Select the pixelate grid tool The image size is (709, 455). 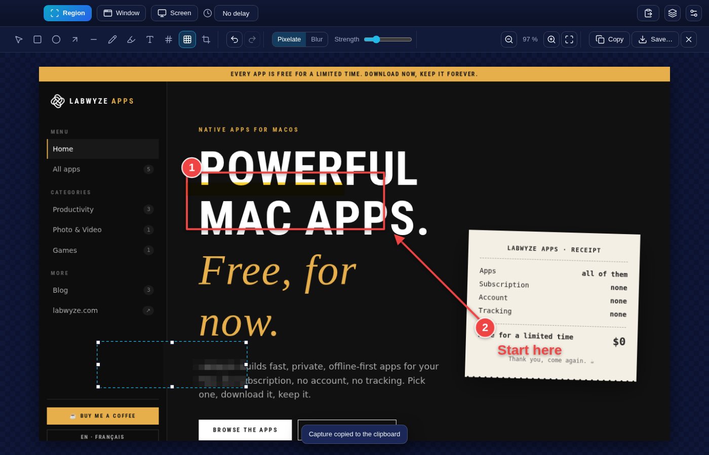coord(187,39)
